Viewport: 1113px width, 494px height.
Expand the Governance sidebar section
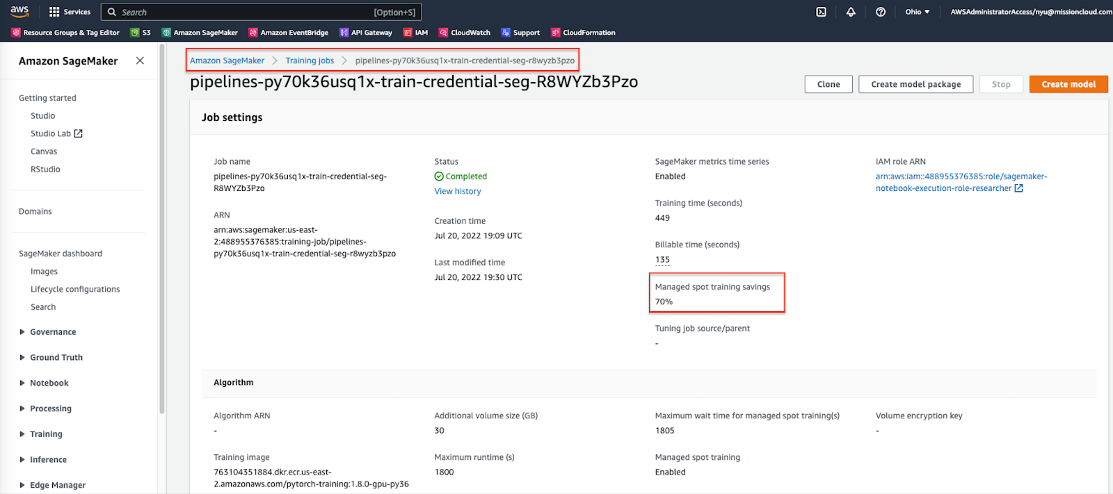pos(53,332)
